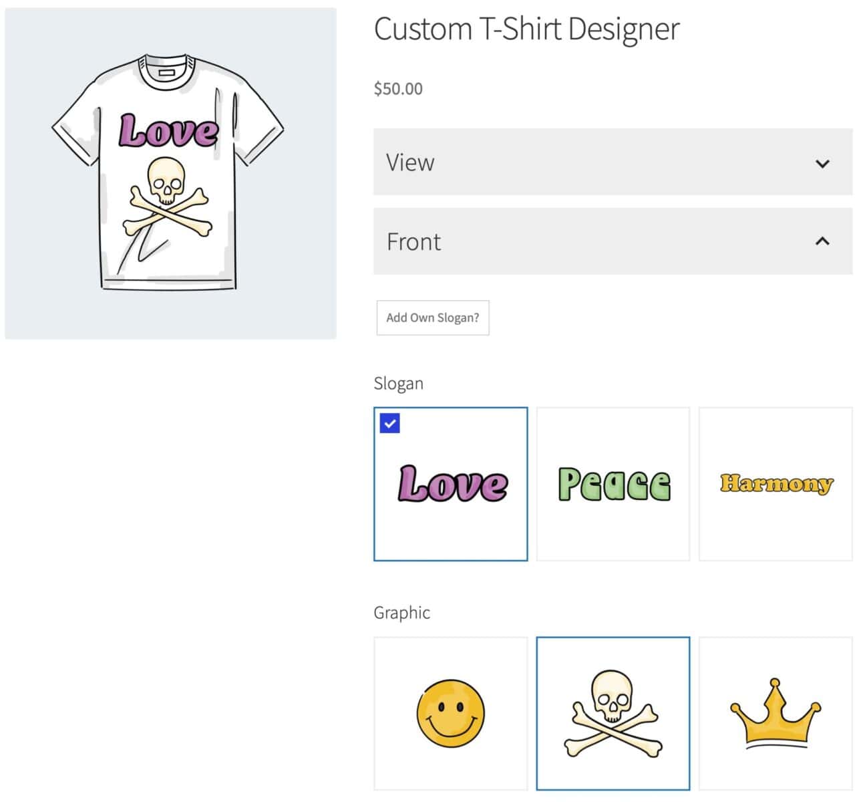The image size is (863, 802).
Task: Click the skull printed on the shirt preview
Action: point(166,180)
